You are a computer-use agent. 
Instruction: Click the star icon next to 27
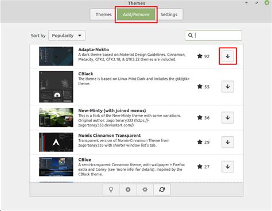pos(200,167)
